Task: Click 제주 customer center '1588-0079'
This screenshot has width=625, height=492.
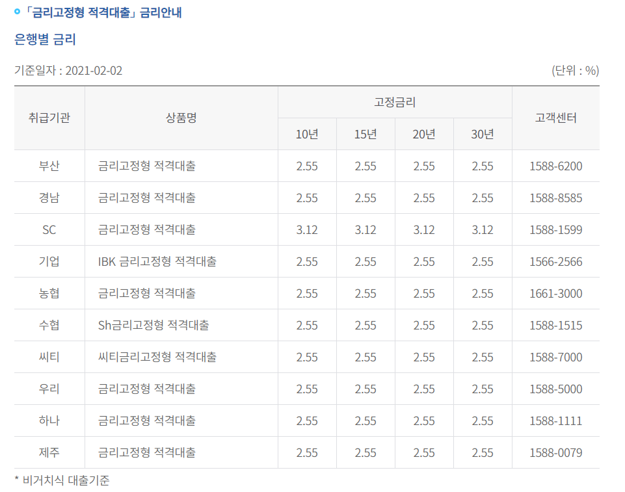Action: (x=555, y=453)
